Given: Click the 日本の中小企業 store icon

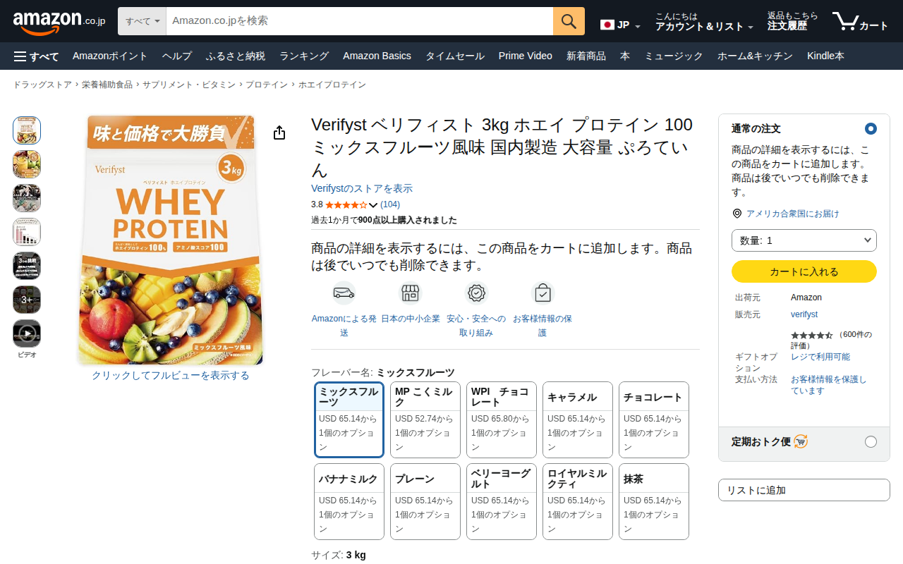Looking at the screenshot, I should (x=410, y=293).
